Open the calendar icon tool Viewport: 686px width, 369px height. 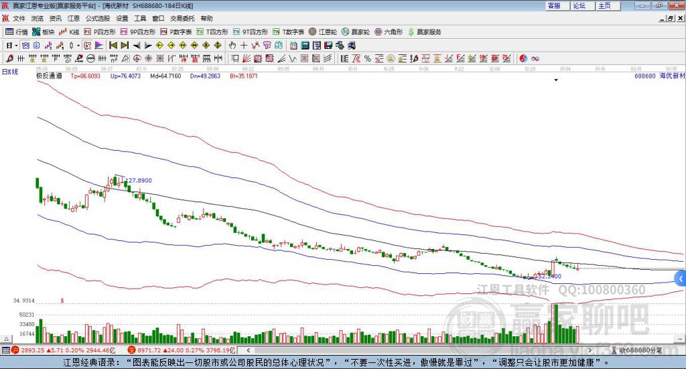tap(293, 46)
